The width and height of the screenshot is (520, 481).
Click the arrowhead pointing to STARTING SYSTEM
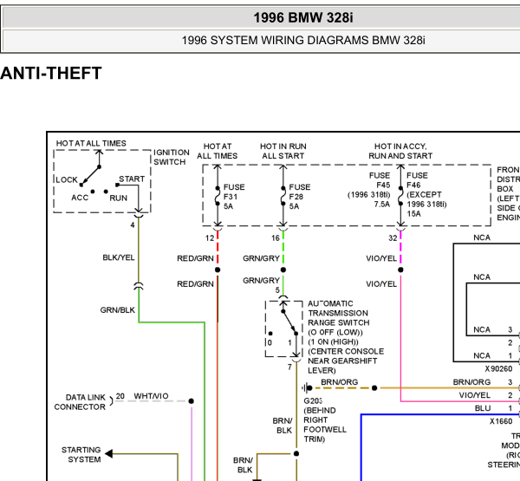pyautogui.click(x=109, y=454)
